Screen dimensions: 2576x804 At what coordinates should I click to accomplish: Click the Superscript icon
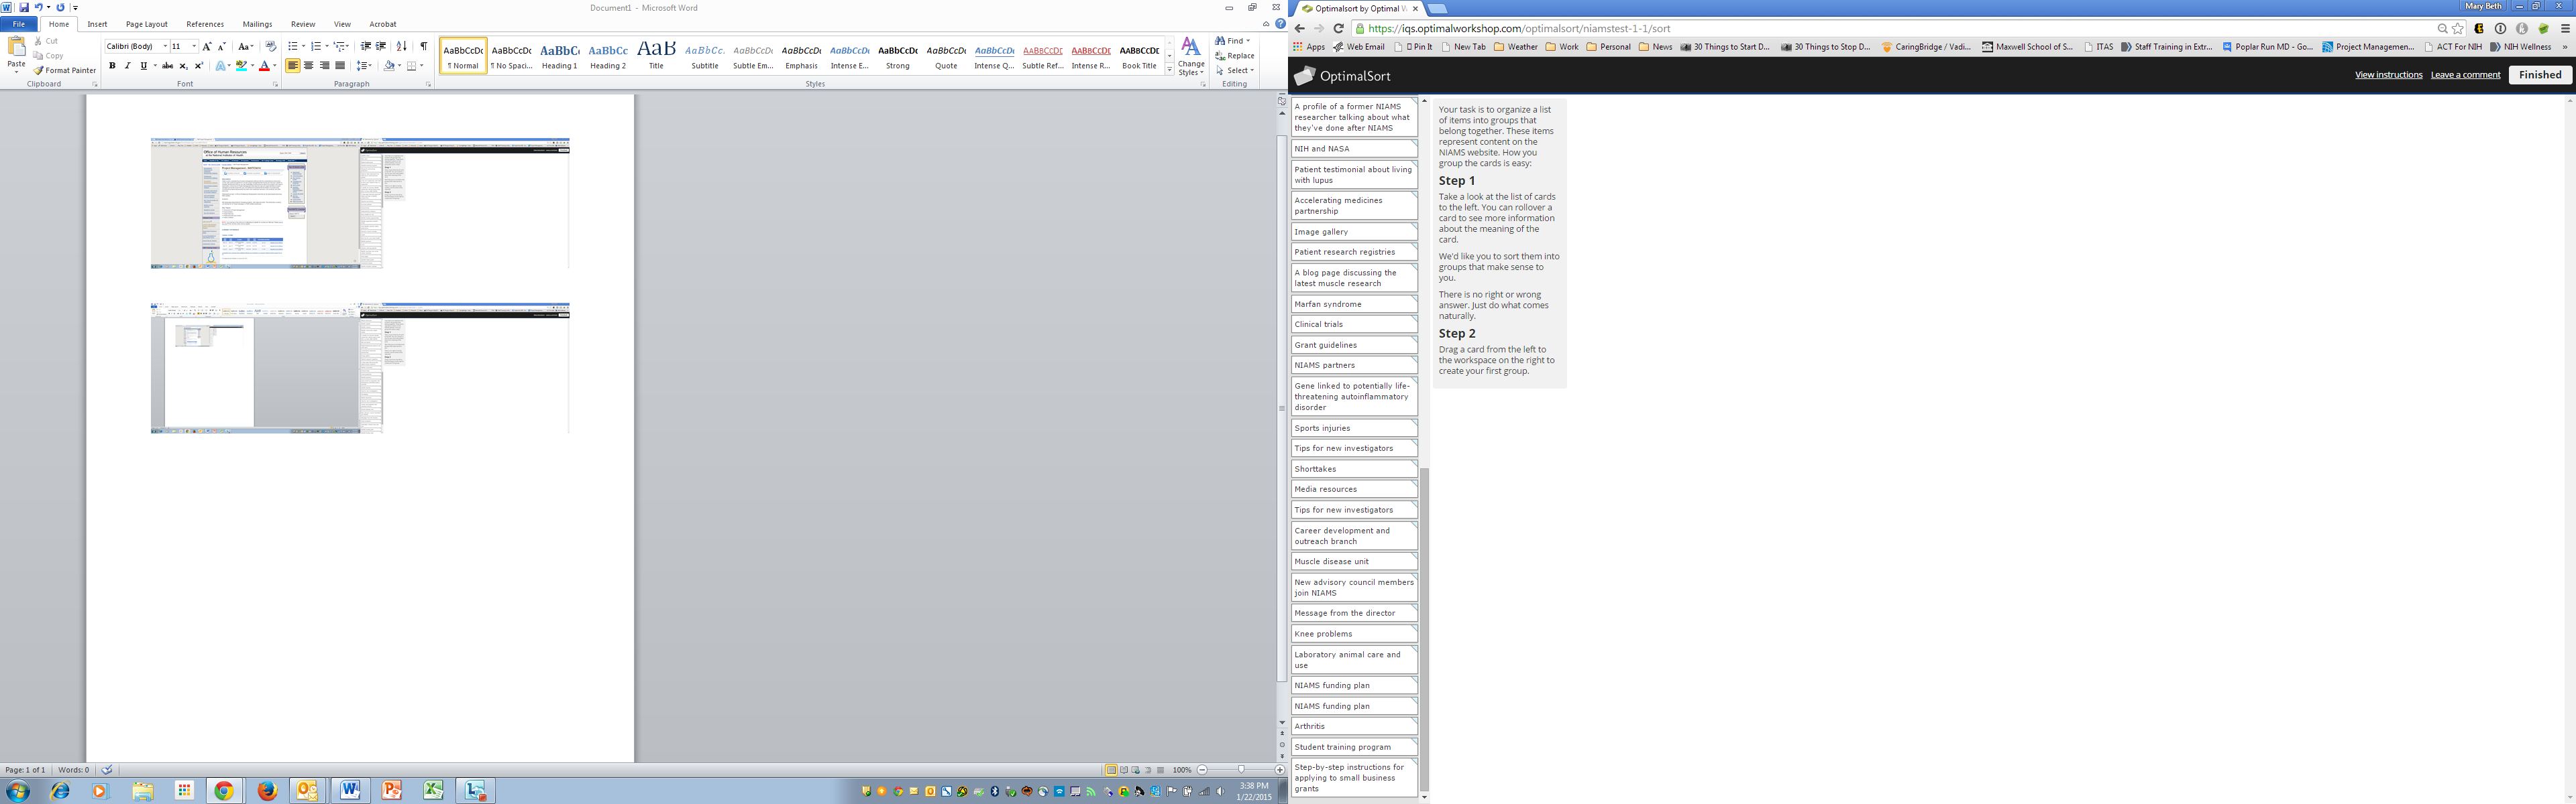198,66
